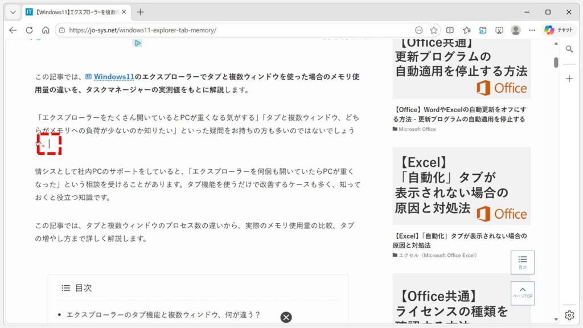Select the Windows11 Explorer article tab

[x=76, y=13]
